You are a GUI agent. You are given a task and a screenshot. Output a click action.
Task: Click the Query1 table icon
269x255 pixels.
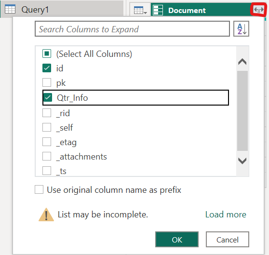(10, 9)
